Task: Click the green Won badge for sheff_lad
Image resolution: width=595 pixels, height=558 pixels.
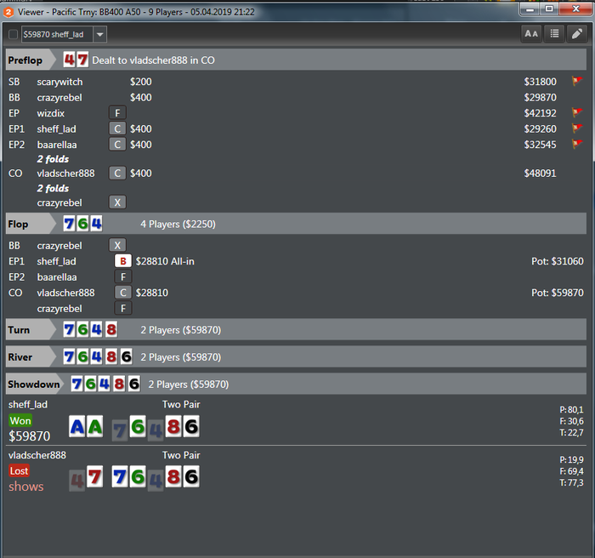Action: pos(20,421)
